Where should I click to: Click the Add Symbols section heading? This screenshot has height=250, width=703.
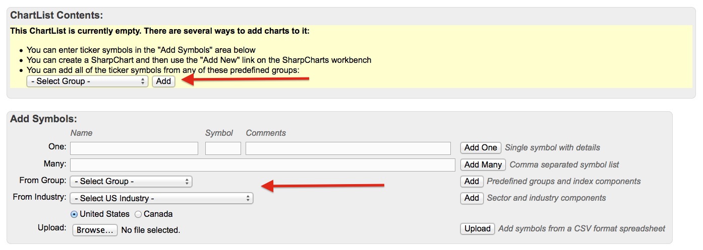[x=43, y=119]
